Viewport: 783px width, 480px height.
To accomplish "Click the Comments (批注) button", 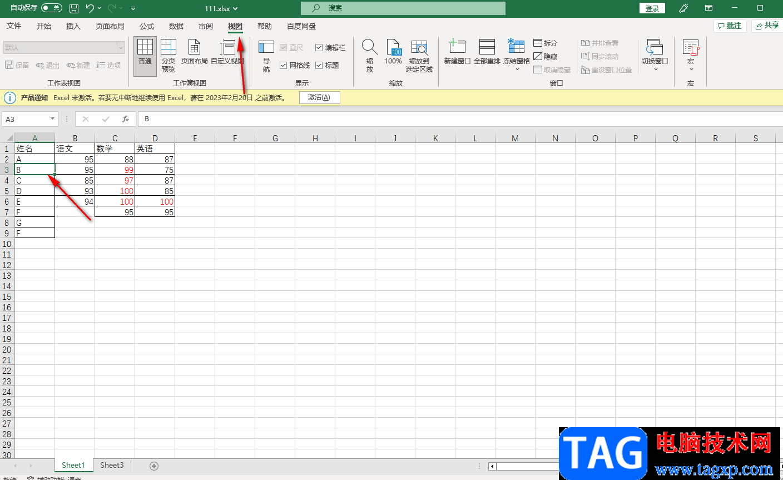I will 730,26.
